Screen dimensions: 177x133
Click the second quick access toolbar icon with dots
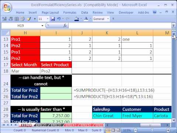10,19
